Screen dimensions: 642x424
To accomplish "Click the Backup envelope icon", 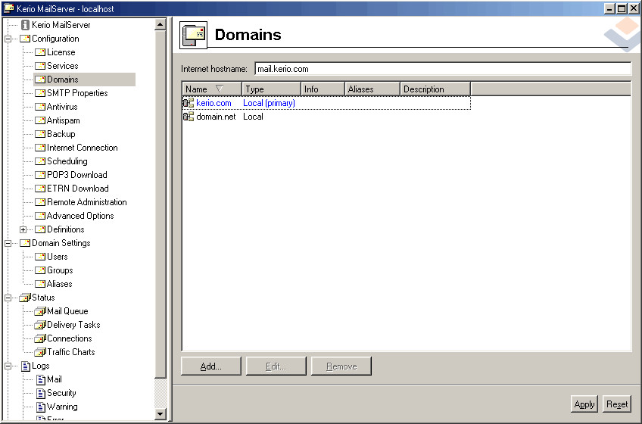I will [x=40, y=134].
